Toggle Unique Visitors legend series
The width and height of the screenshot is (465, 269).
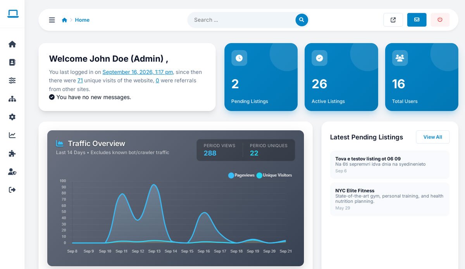click(x=274, y=175)
